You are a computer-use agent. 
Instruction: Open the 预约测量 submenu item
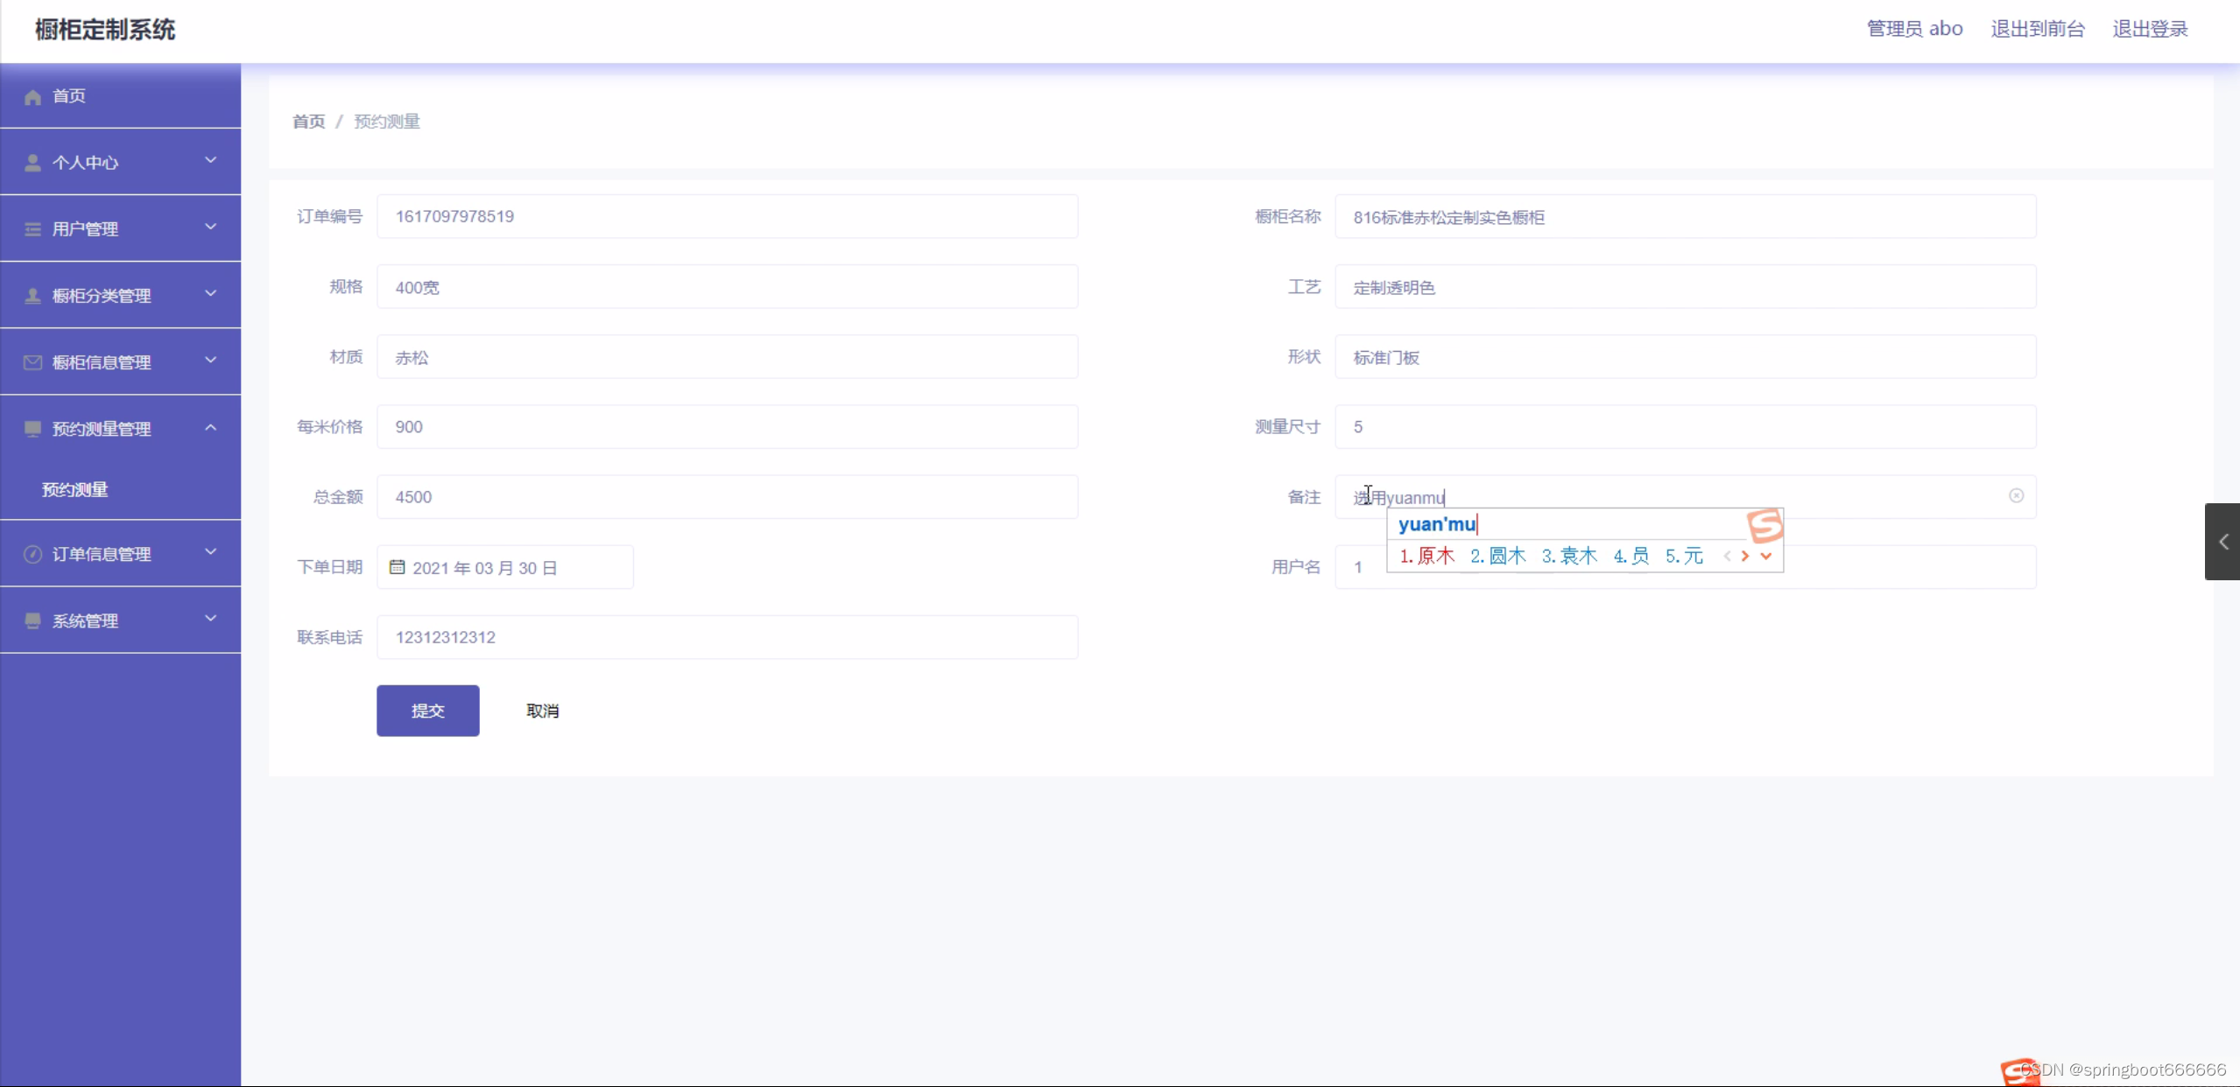[x=75, y=490]
